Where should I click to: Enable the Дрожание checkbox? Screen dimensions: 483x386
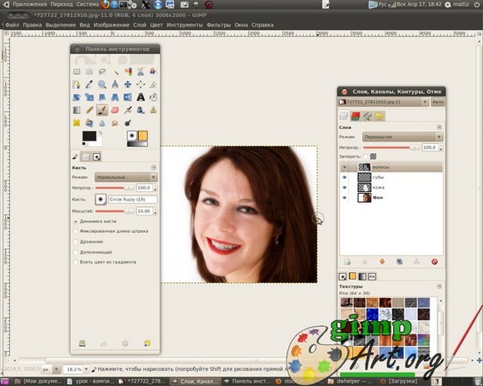click(x=76, y=241)
